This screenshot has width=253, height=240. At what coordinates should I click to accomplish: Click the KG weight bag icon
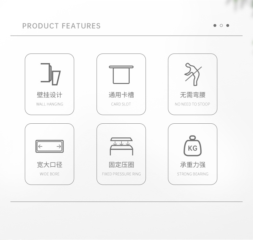point(192,146)
